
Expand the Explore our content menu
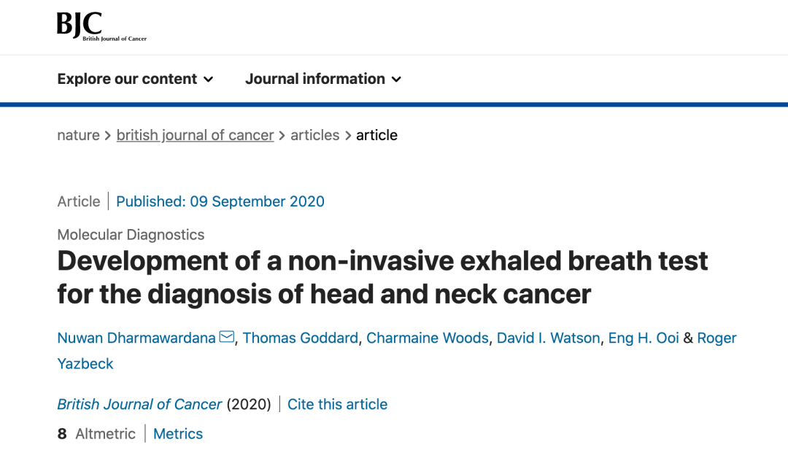(135, 79)
